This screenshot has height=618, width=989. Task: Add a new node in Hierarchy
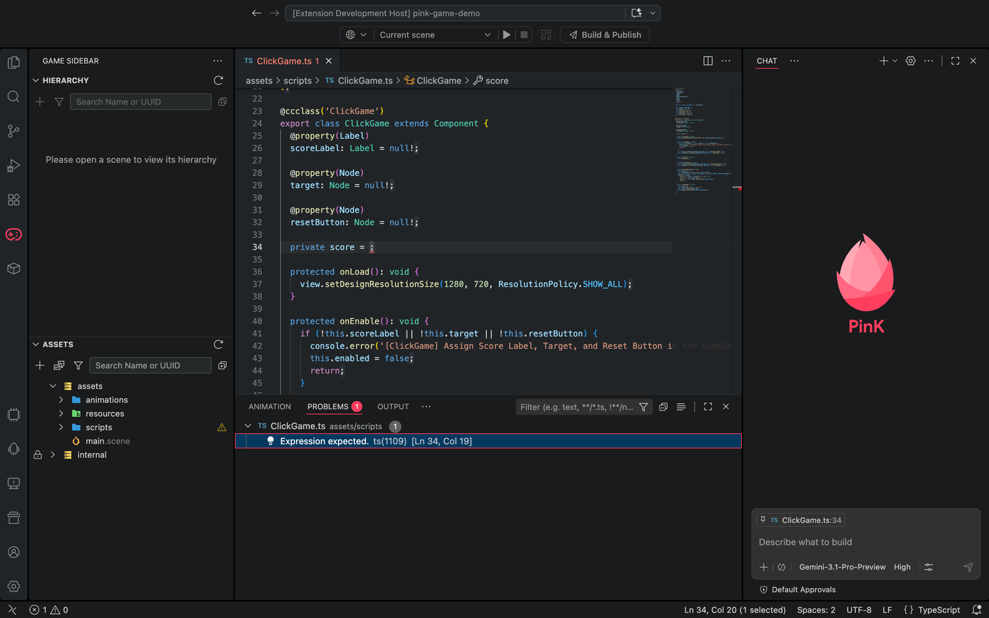tap(40, 102)
